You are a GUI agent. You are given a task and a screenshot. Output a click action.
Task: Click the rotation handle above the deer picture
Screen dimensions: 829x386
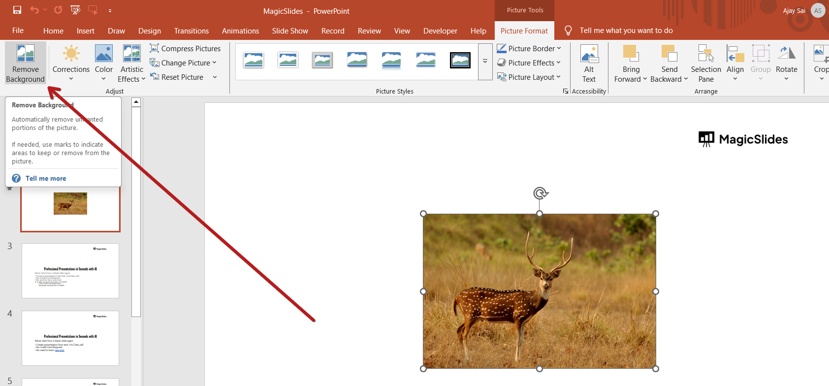coord(540,193)
